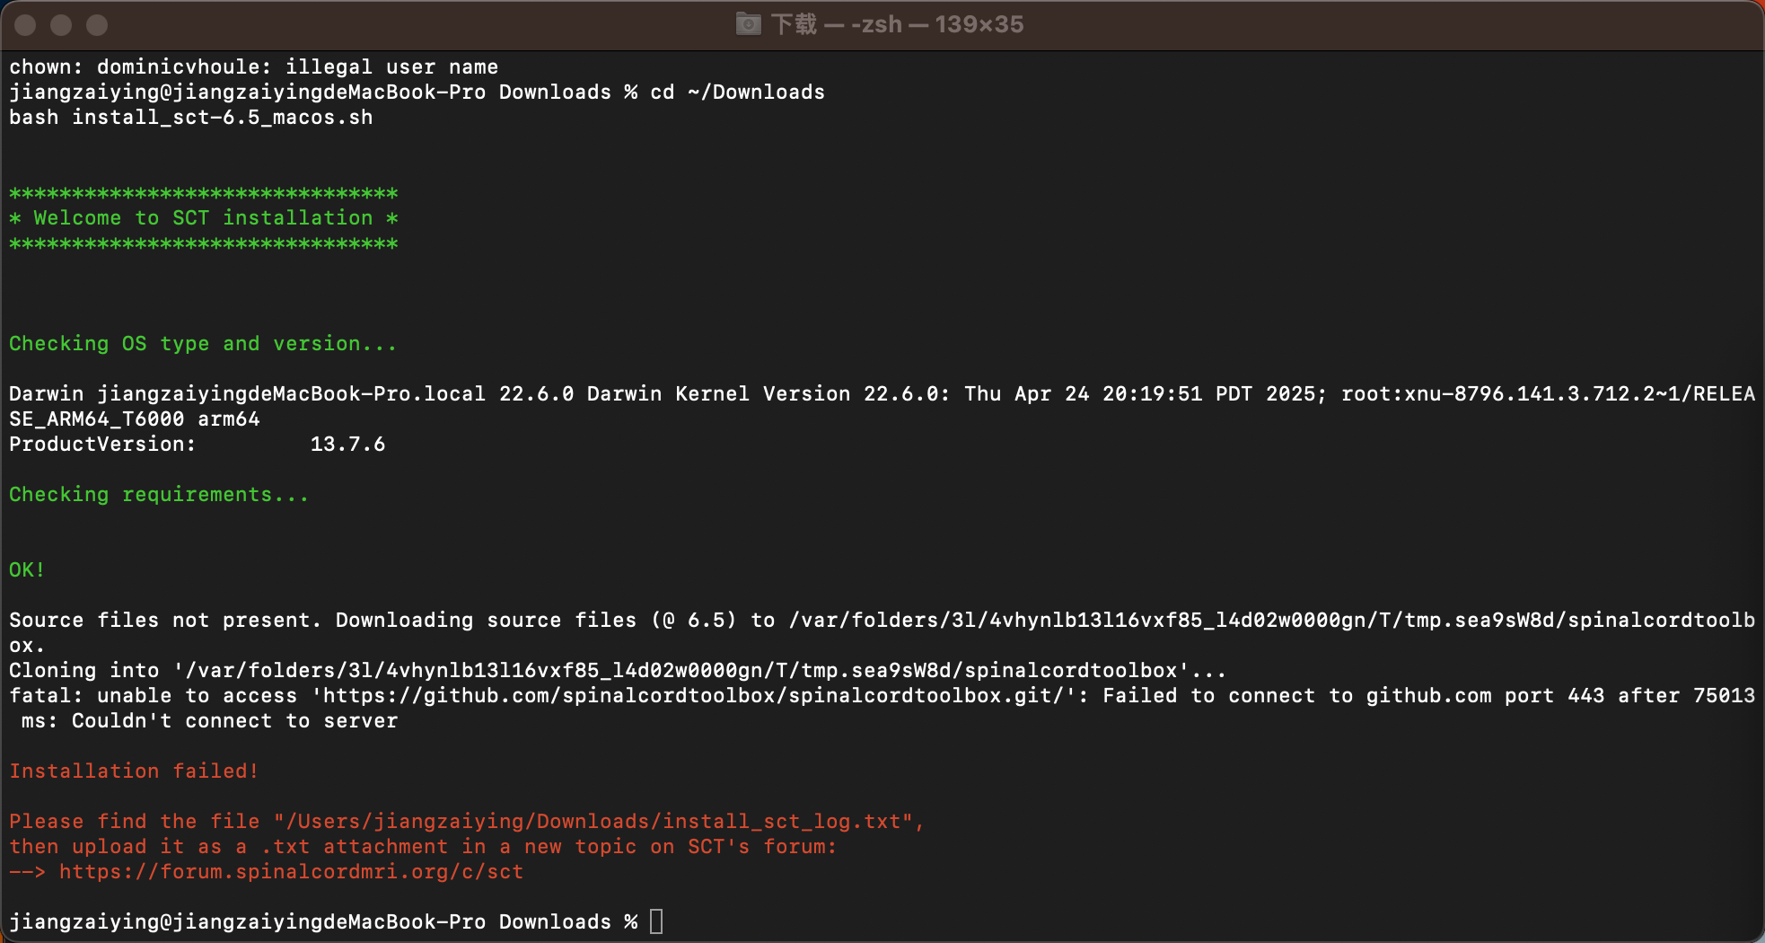This screenshot has width=1765, height=943.
Task: Click the Welcome to SCT installation banner
Action: [x=204, y=218]
